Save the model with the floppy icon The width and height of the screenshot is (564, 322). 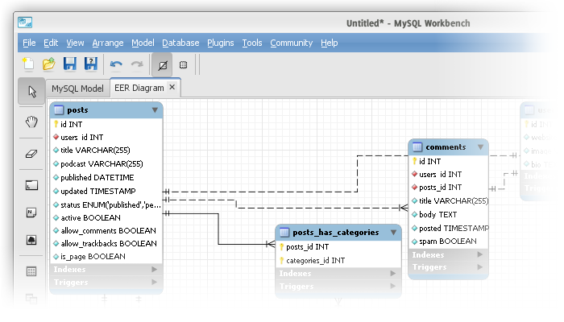pyautogui.click(x=70, y=64)
